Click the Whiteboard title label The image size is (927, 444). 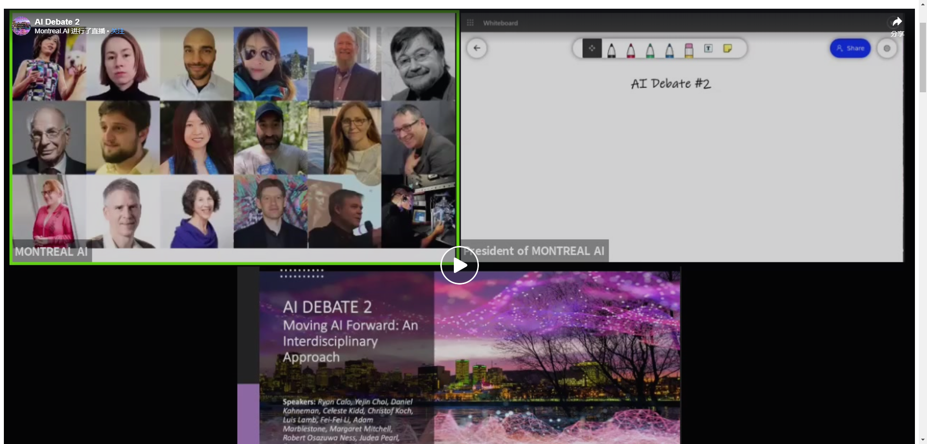(501, 23)
